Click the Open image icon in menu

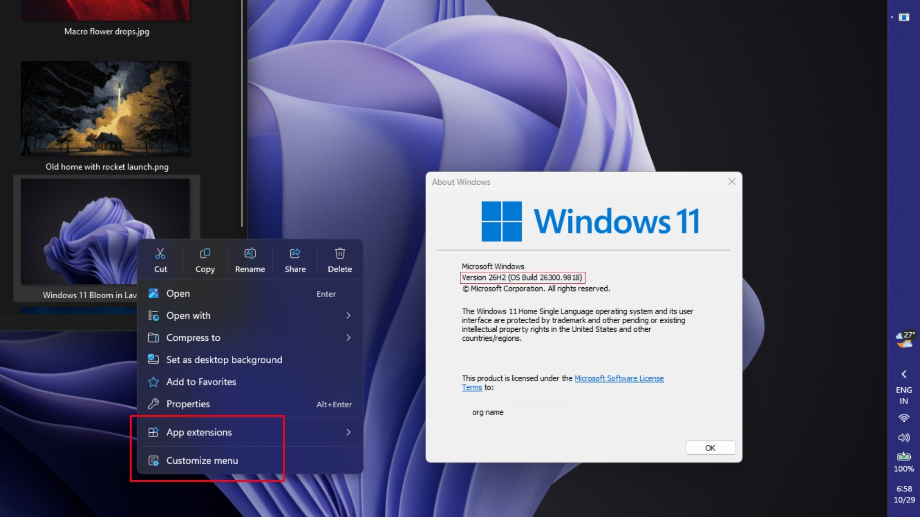(x=153, y=293)
